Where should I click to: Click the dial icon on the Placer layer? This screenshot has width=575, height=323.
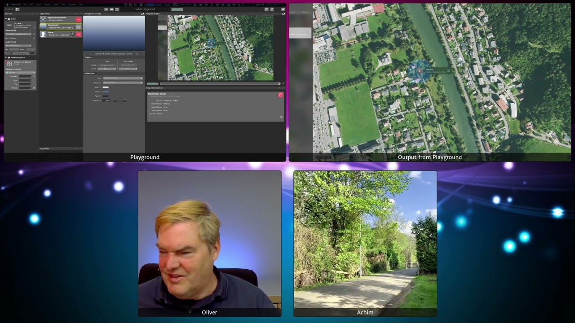click(73, 34)
